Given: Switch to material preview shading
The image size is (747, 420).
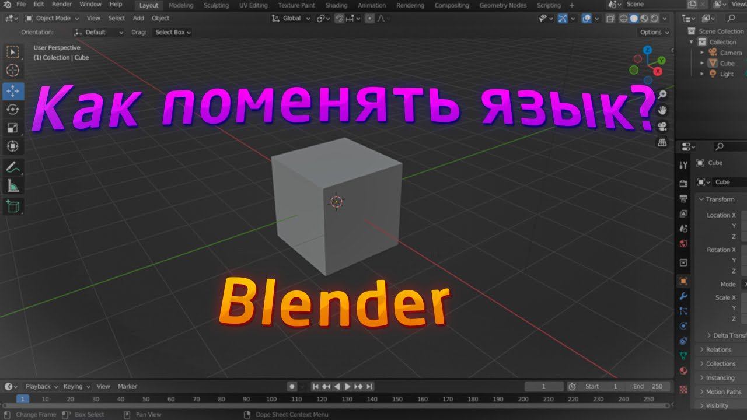Looking at the screenshot, I should click(644, 18).
